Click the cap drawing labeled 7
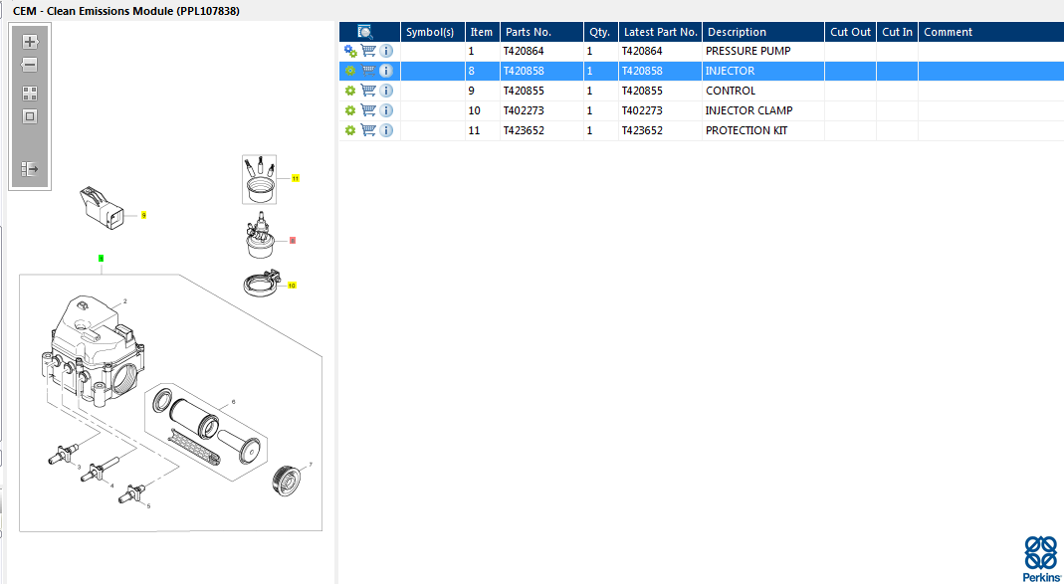The image size is (1064, 584). point(287,481)
